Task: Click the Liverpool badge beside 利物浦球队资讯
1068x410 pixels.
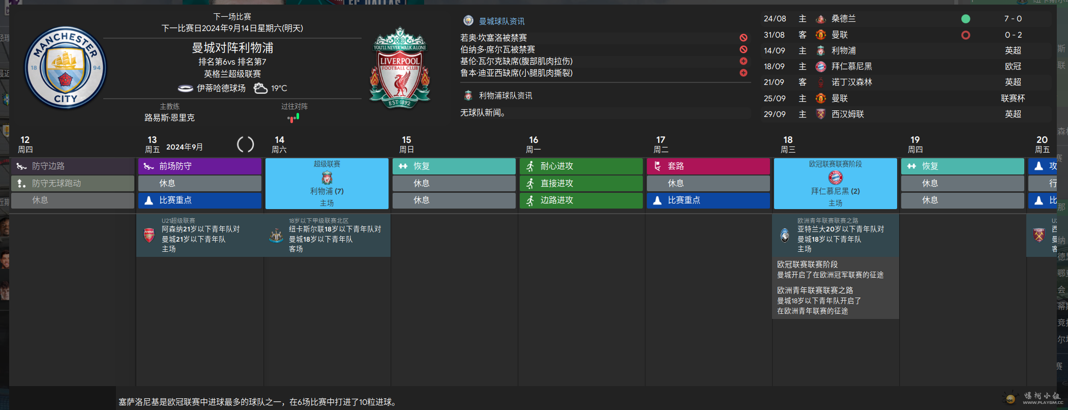Action: click(x=468, y=96)
